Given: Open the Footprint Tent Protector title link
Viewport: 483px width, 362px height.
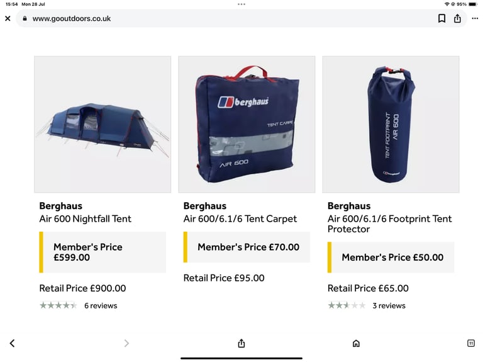Looking at the screenshot, I should coord(389,224).
